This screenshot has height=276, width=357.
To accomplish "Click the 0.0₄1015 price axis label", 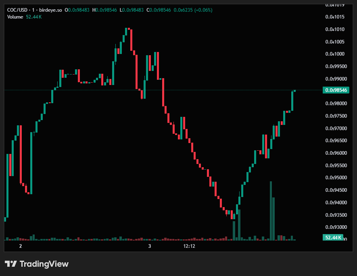I will [x=335, y=17].
